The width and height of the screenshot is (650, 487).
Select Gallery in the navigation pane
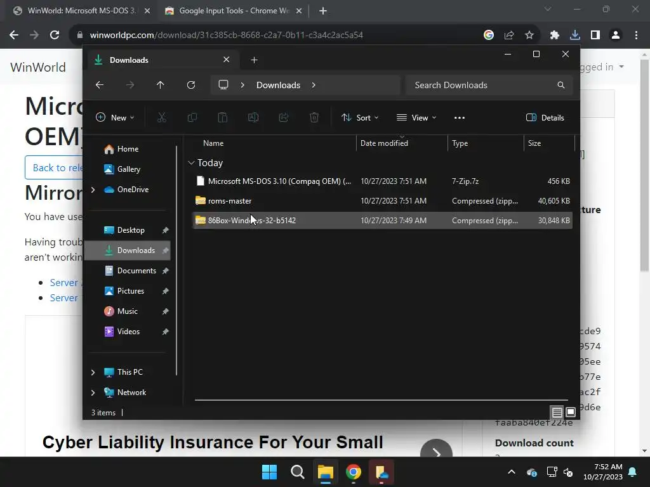click(128, 169)
